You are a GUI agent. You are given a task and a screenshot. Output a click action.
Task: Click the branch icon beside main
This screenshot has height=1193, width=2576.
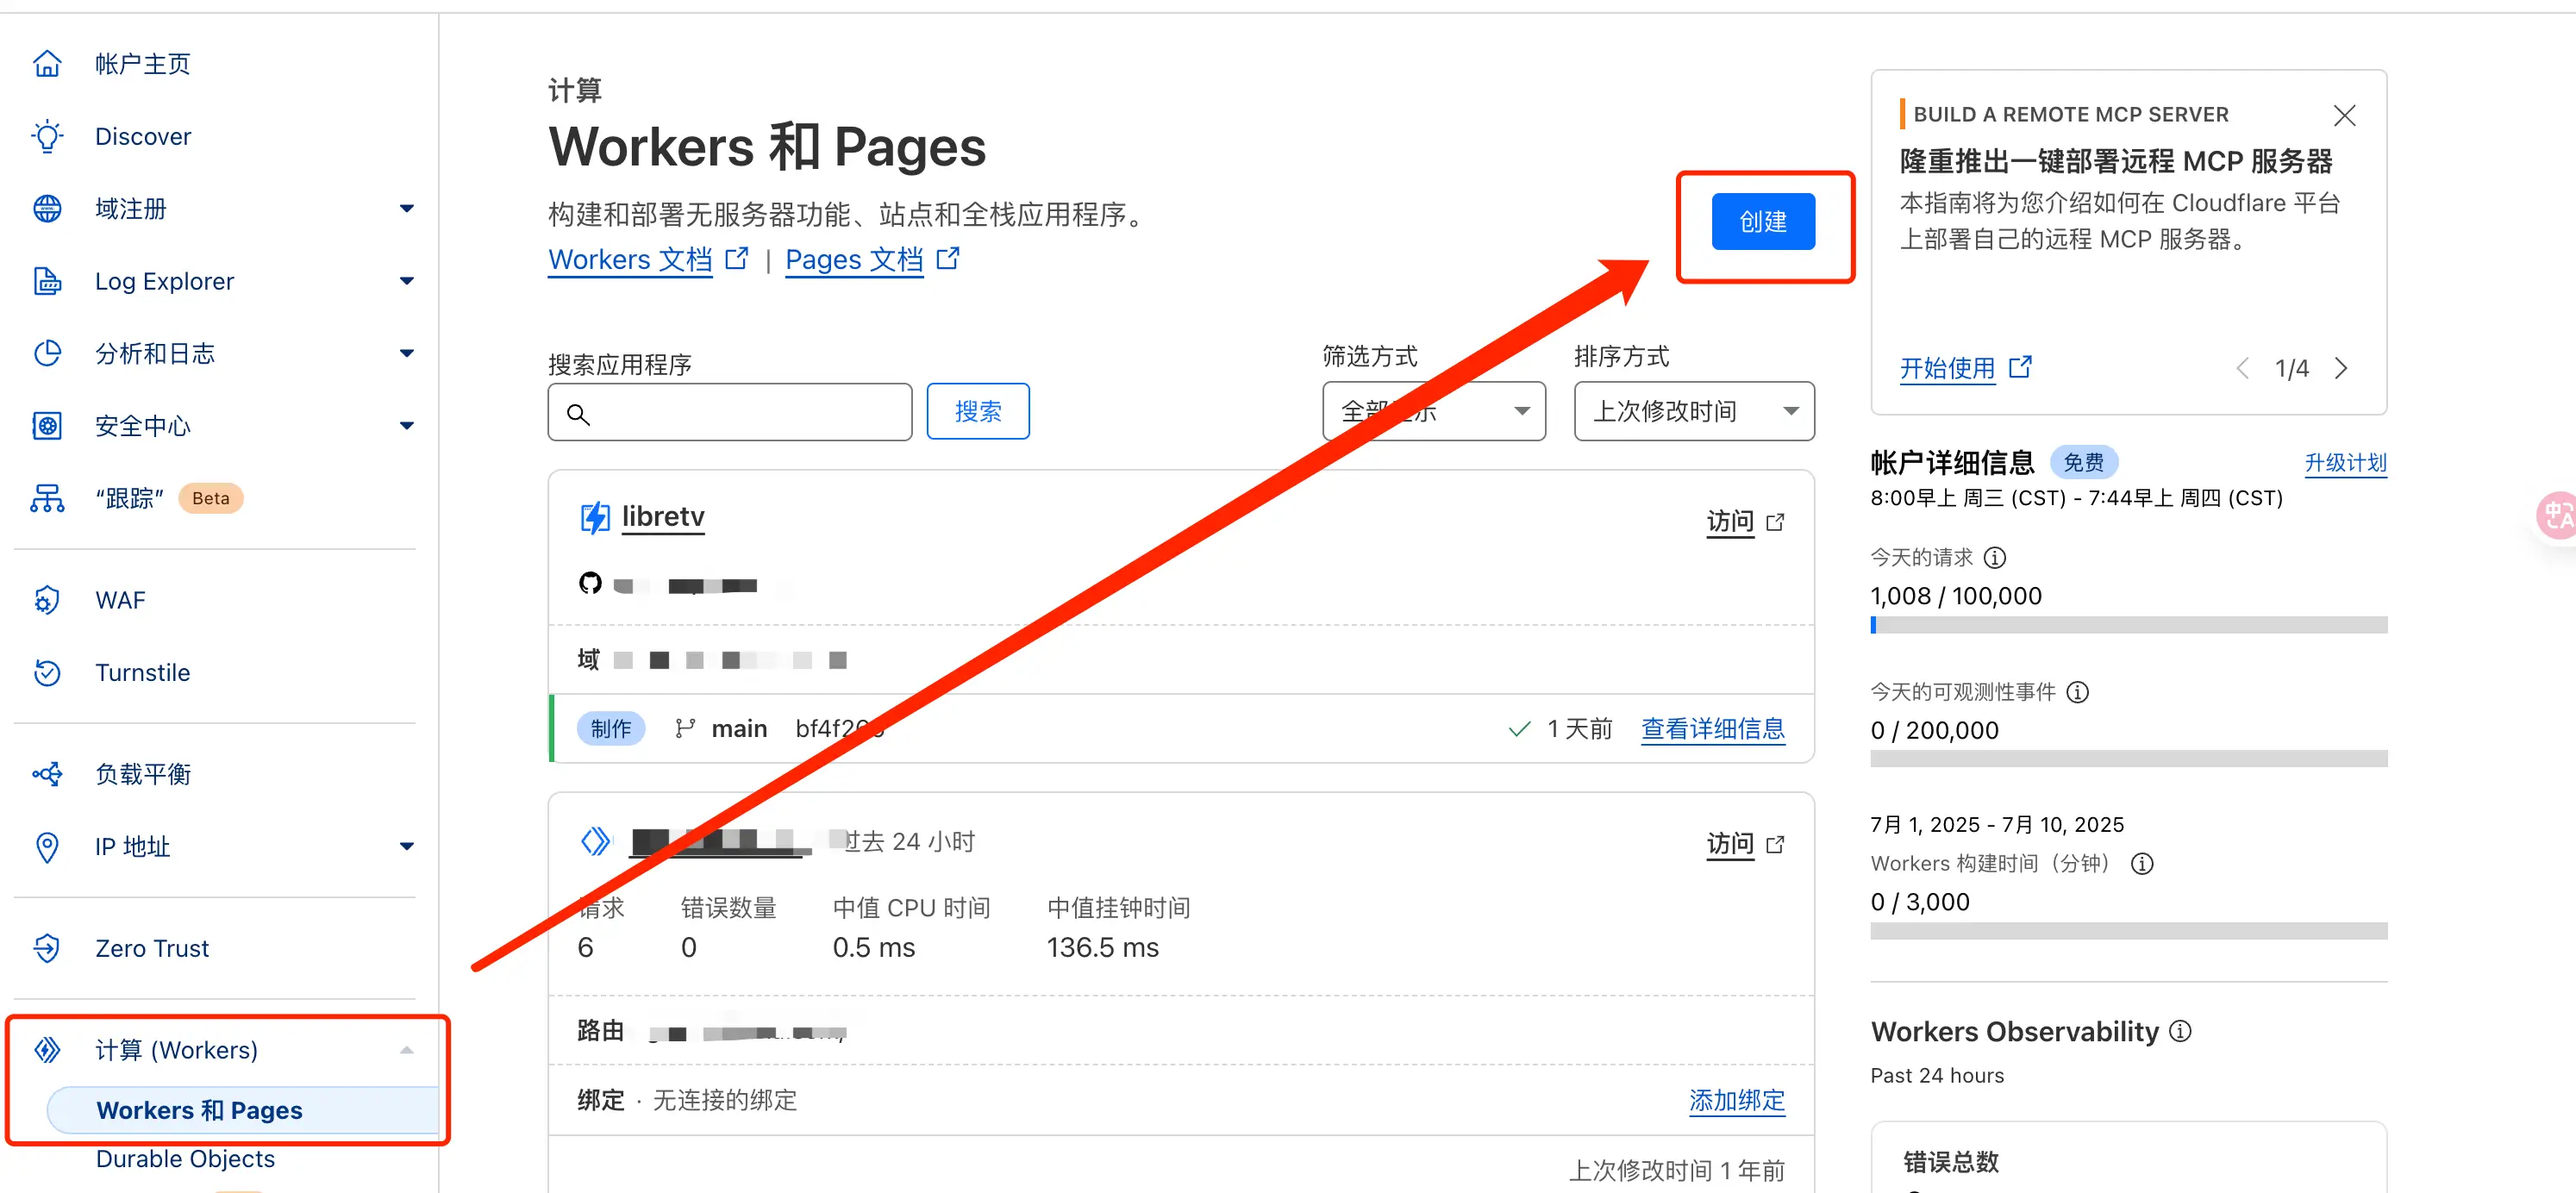(685, 729)
